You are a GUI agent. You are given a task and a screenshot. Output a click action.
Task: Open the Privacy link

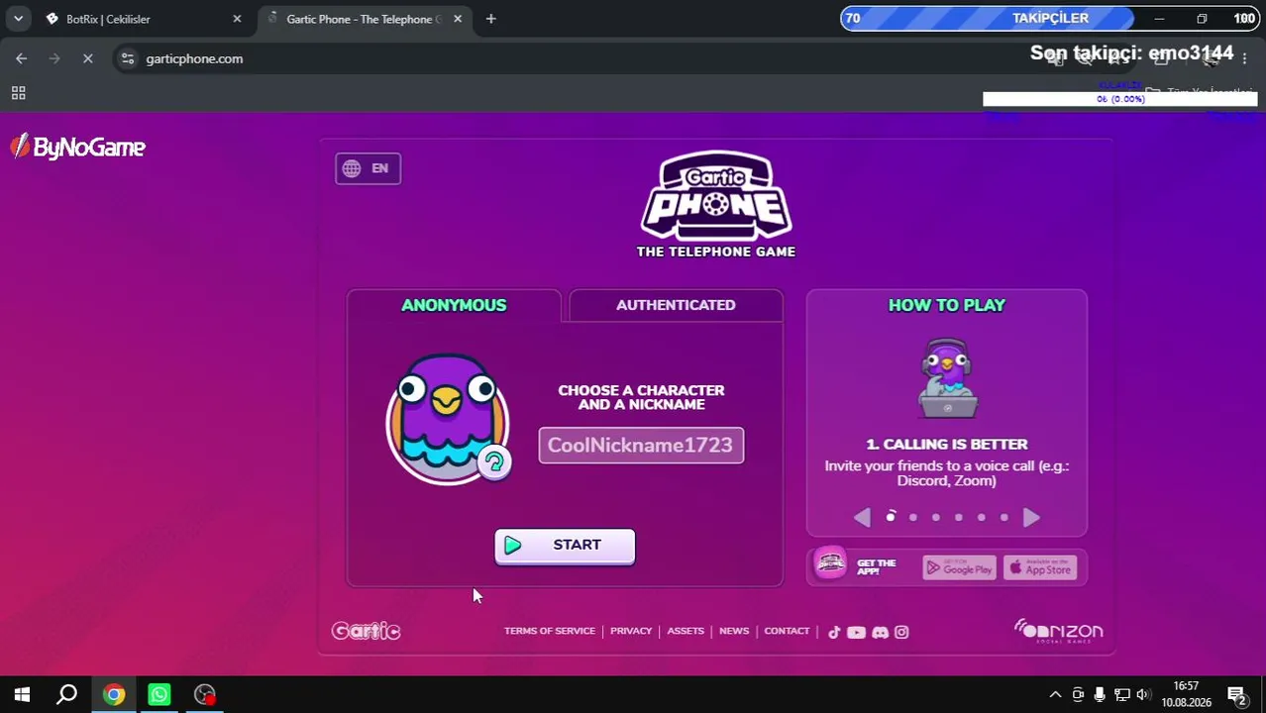[x=631, y=631]
